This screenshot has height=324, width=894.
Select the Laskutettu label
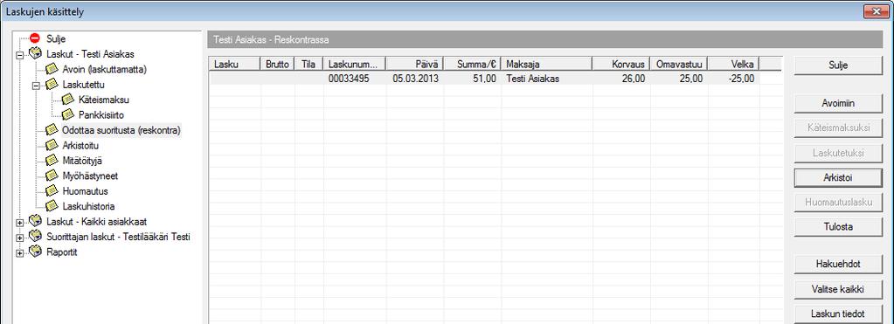point(83,85)
